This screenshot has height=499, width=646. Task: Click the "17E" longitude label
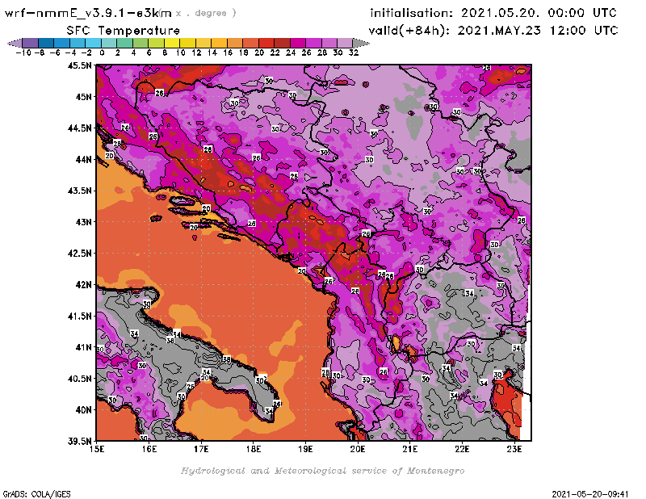pos(201,449)
